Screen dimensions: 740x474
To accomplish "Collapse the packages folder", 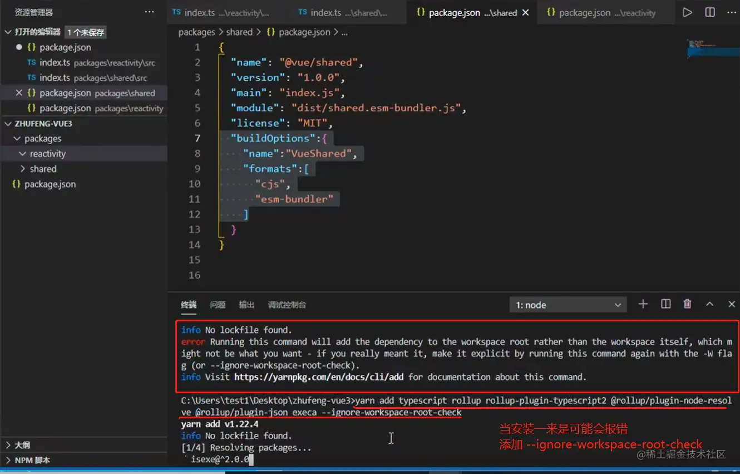I will point(17,139).
